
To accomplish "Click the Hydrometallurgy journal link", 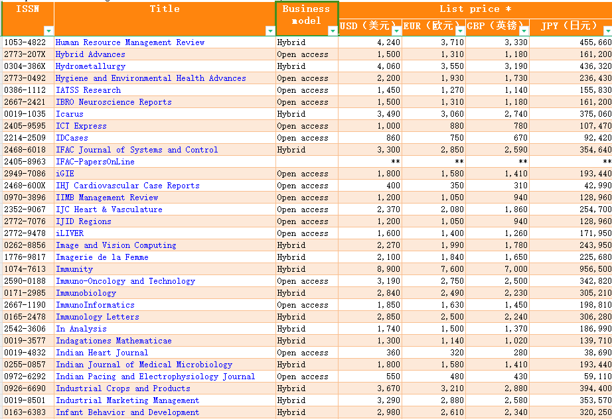I will [90, 66].
